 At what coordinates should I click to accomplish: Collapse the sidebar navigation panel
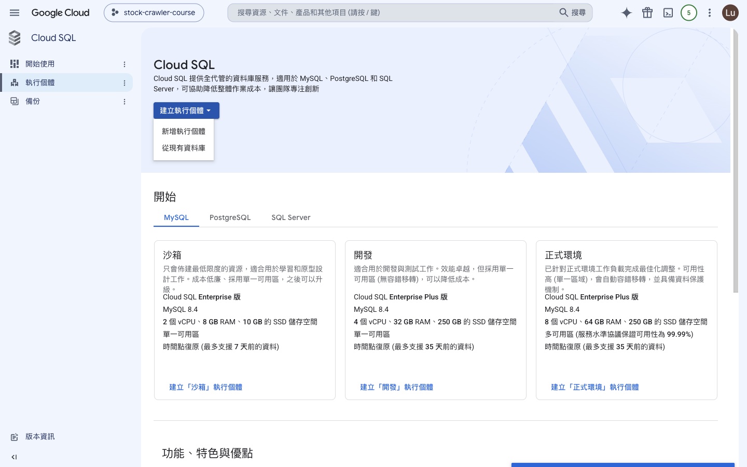point(14,457)
